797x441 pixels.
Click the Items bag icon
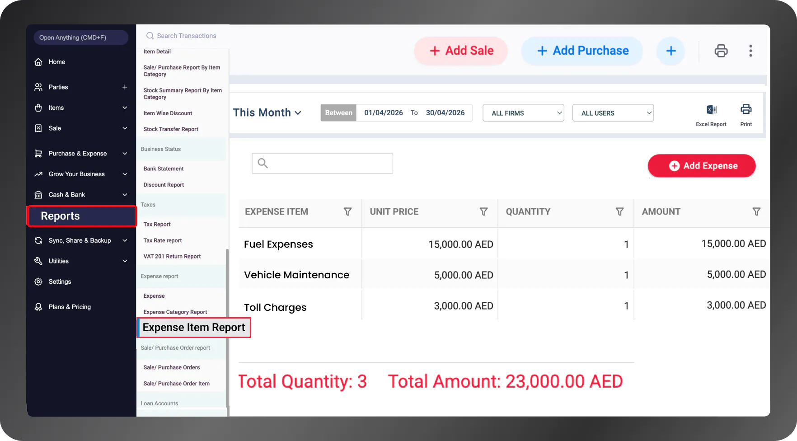(x=38, y=108)
